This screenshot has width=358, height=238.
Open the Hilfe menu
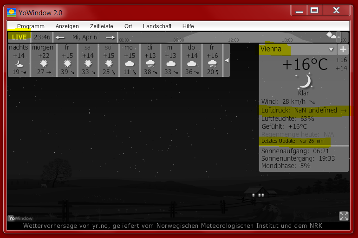click(x=188, y=26)
